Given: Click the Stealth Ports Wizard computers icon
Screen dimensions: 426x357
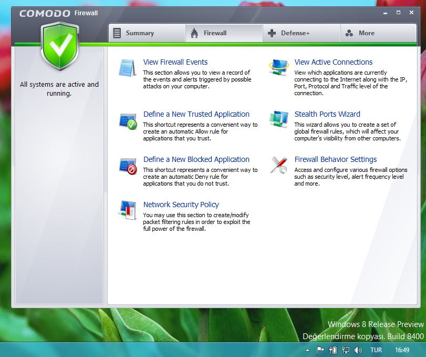Looking at the screenshot, I should coord(279,119).
